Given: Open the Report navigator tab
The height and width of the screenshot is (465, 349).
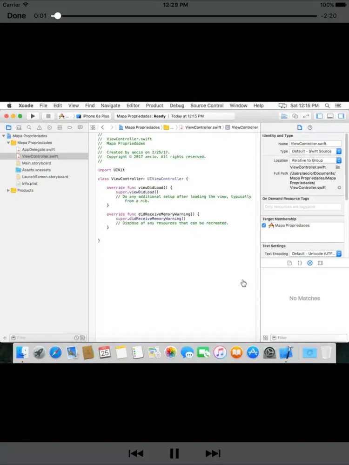Looking at the screenshot, I should [80, 127].
